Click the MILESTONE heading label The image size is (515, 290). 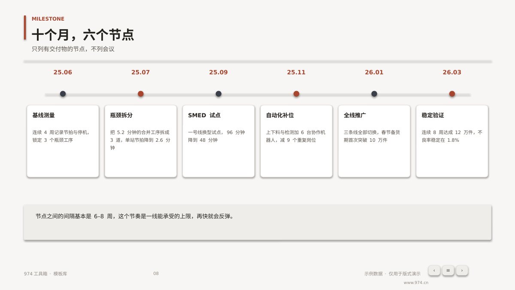click(48, 19)
